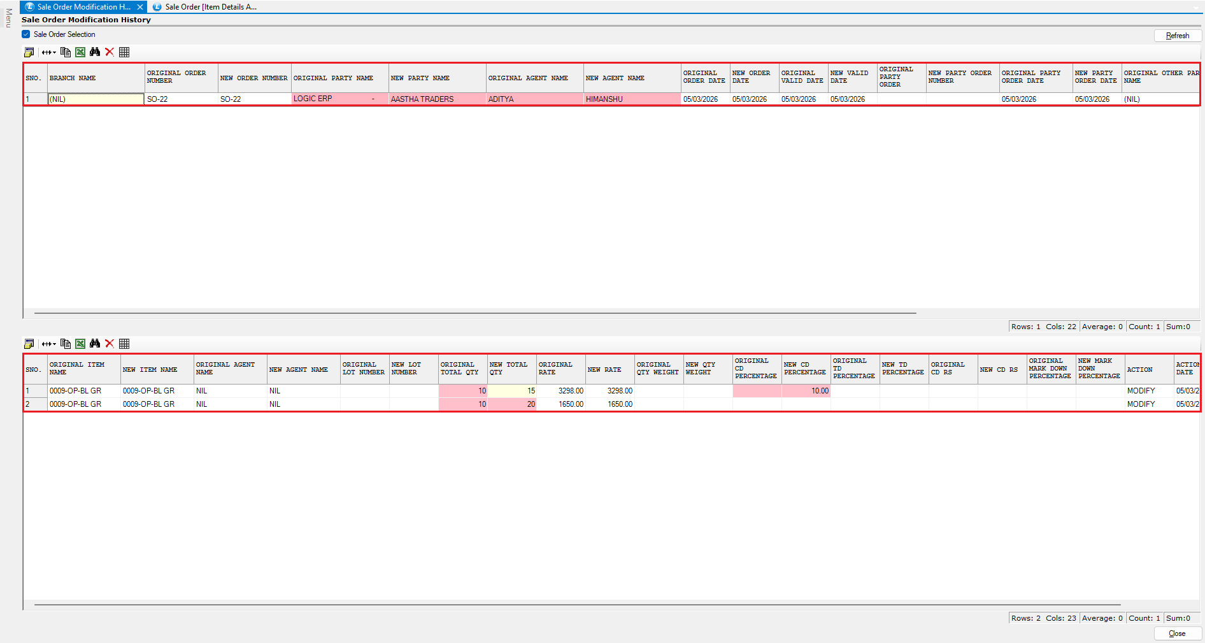Select the AASTHA TRADERS party name cell
Screen dimensions: 1205x643
point(437,99)
